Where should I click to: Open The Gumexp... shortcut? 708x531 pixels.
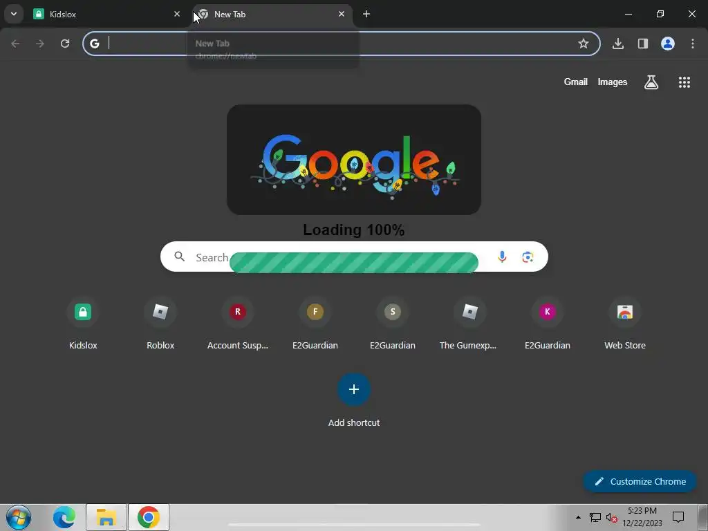[469, 324]
